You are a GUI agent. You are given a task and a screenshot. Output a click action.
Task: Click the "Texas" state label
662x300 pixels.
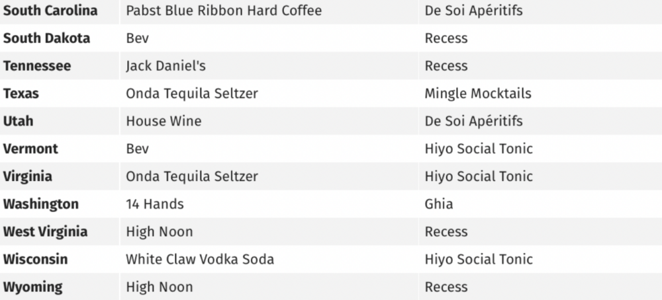tap(21, 94)
